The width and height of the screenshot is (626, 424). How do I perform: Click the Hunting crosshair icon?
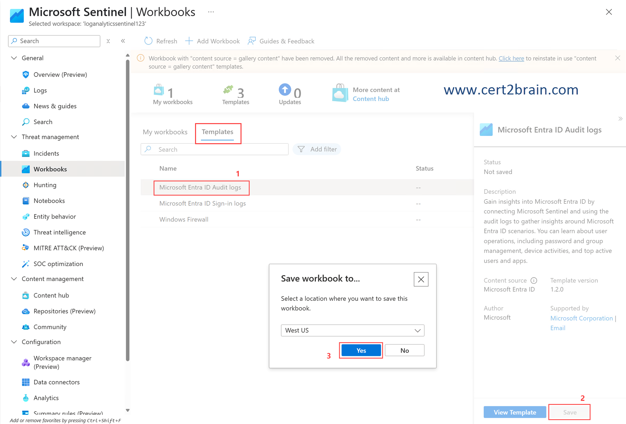26,185
